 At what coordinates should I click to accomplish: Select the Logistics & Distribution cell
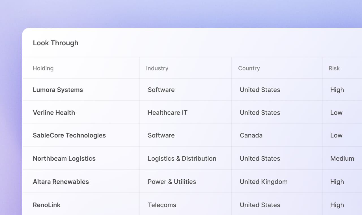182,158
